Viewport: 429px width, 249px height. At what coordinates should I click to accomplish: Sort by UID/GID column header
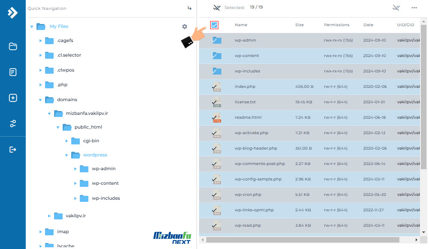point(405,24)
